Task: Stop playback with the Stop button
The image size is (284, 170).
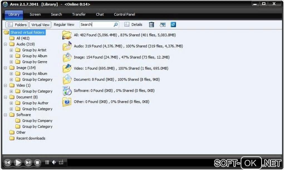Action: tap(37, 162)
